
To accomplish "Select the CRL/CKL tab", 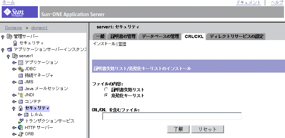I will 194,37.
